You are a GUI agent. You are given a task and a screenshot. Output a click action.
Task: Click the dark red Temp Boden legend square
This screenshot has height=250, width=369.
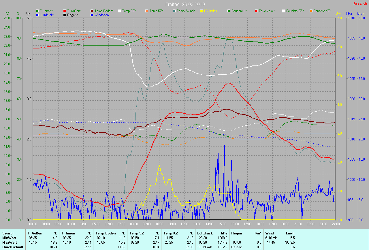[92, 11]
